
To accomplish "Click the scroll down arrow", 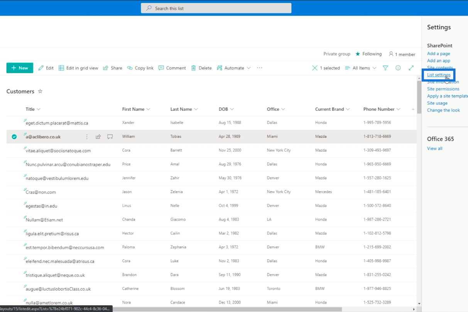I will 419,304.
